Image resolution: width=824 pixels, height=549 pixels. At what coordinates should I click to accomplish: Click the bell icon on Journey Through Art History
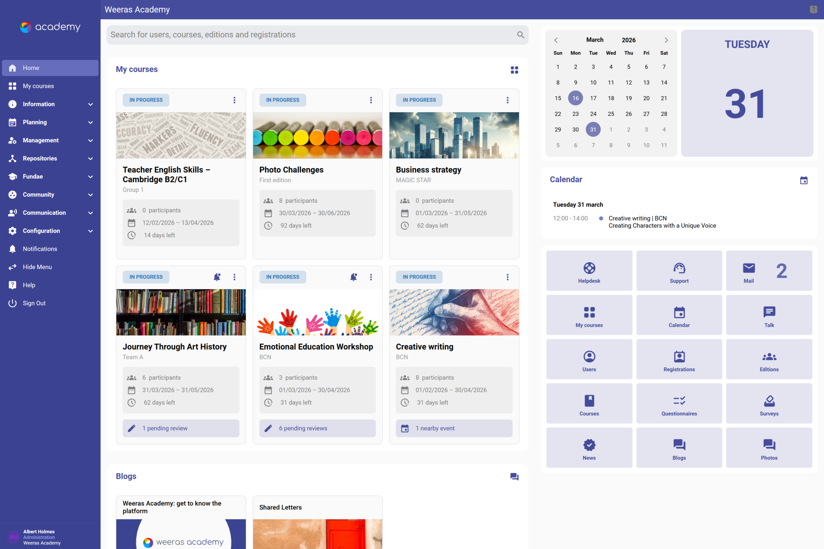[217, 277]
